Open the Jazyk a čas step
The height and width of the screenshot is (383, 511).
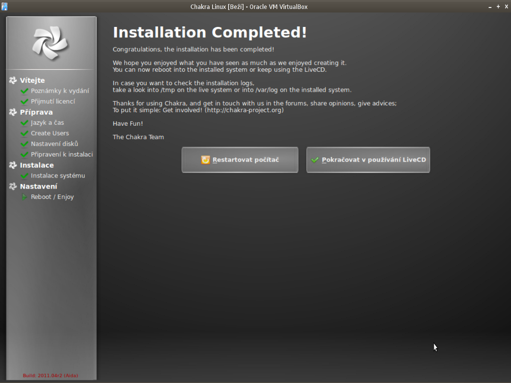47,123
